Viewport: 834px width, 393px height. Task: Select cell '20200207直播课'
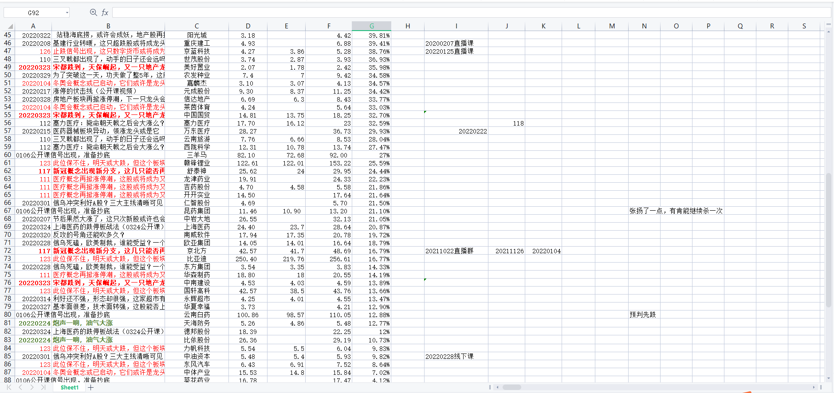(x=456, y=43)
